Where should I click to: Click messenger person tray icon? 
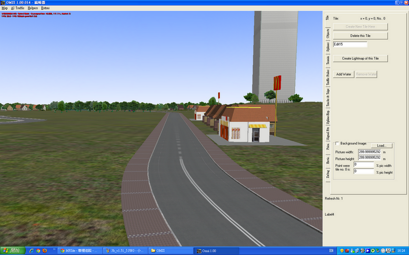pyautogui.click(x=352, y=251)
